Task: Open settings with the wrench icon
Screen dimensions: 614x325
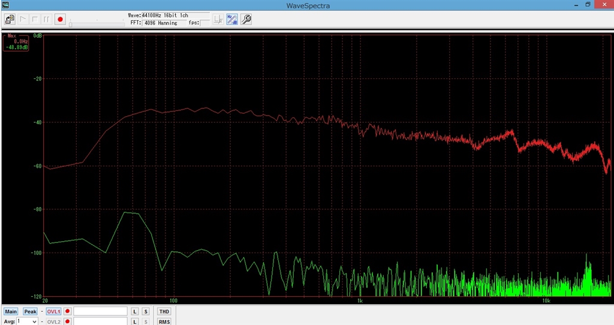Action: [246, 19]
